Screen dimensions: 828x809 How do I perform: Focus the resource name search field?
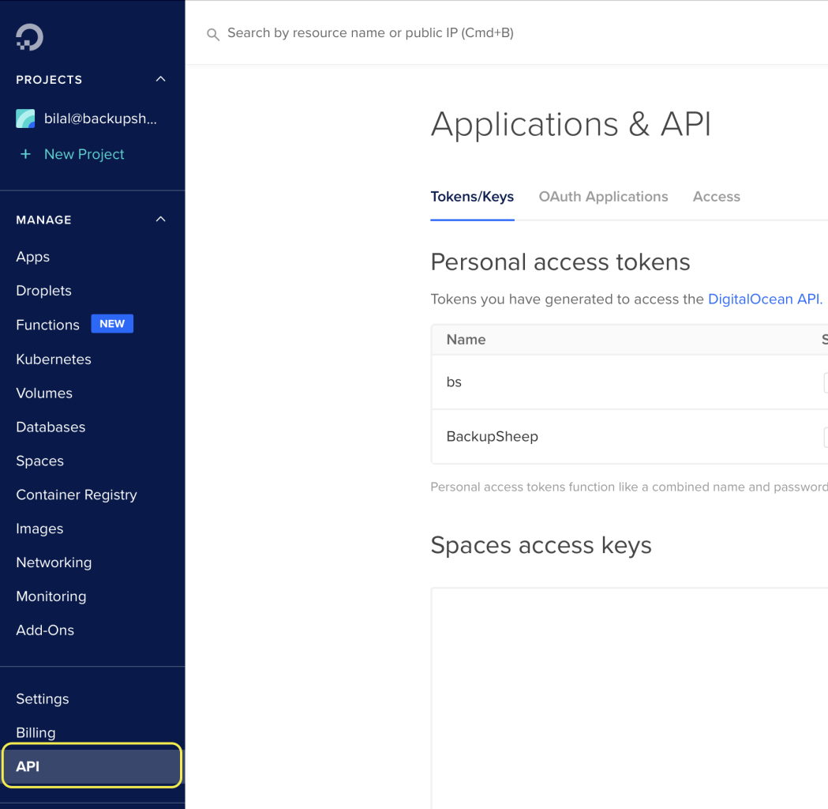tap(371, 32)
